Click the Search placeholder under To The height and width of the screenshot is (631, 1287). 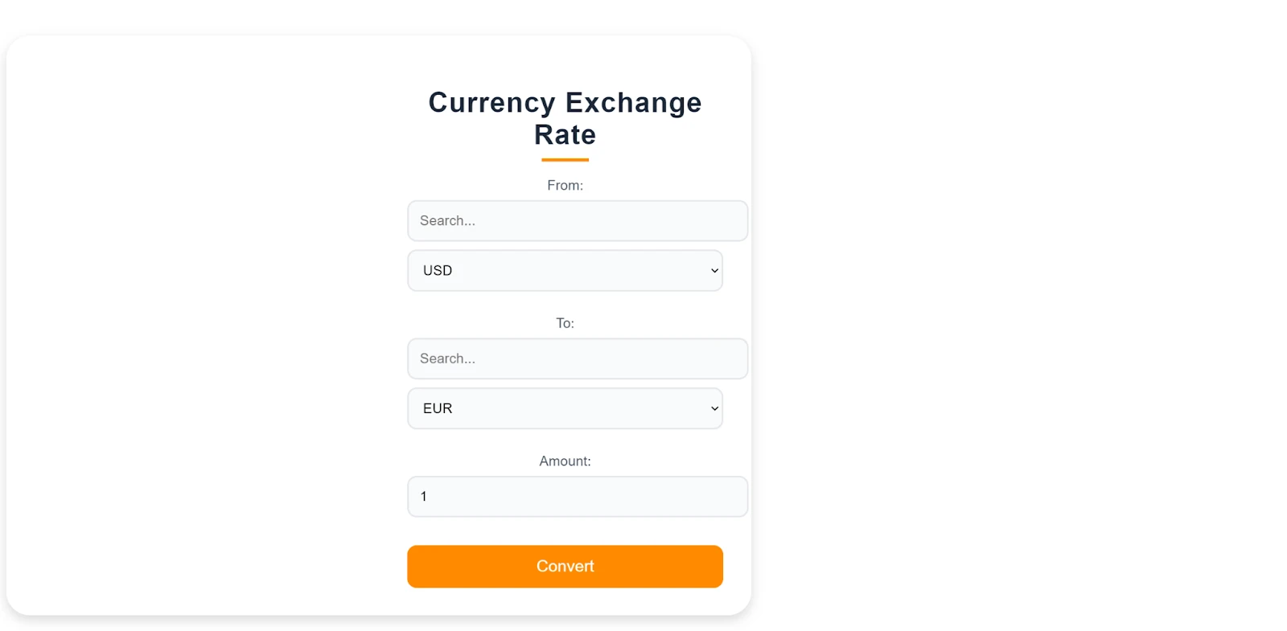point(448,359)
